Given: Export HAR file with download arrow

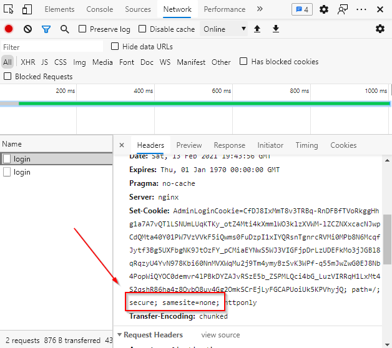Looking at the screenshot, I should (276, 29).
